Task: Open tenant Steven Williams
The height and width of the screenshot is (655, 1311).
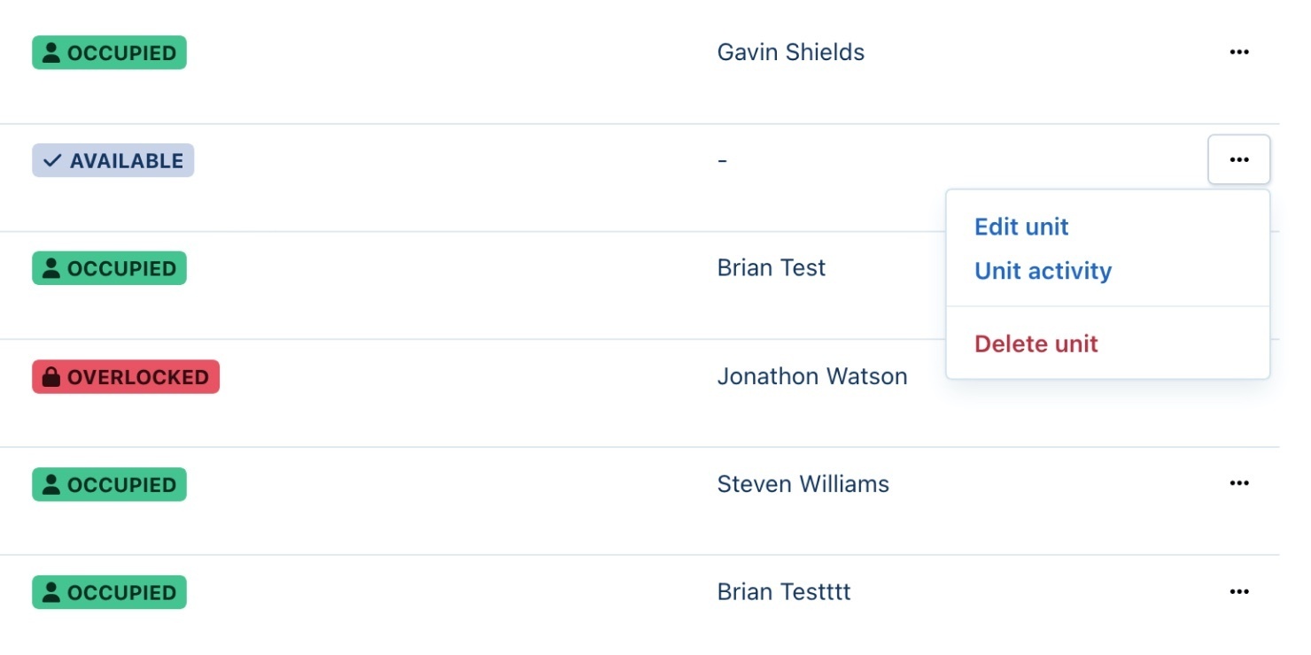Action: pyautogui.click(x=803, y=484)
